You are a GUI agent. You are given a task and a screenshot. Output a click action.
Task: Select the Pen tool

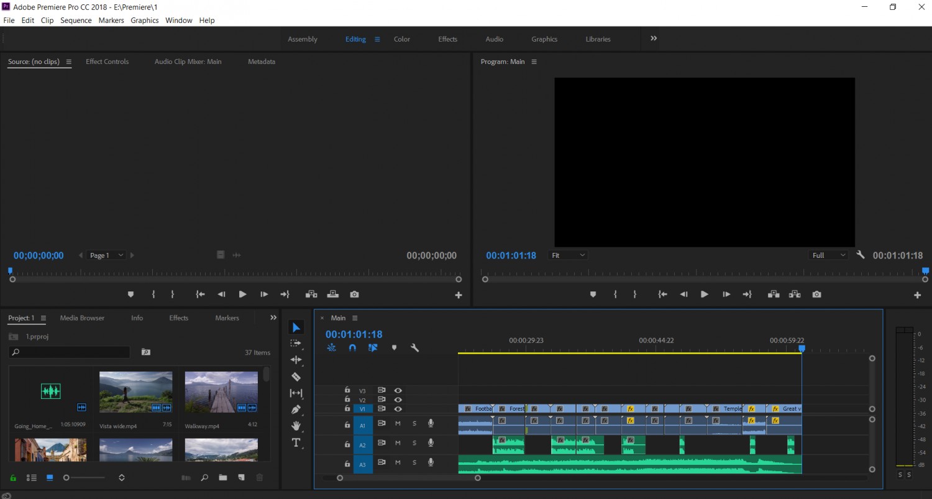[x=296, y=410]
